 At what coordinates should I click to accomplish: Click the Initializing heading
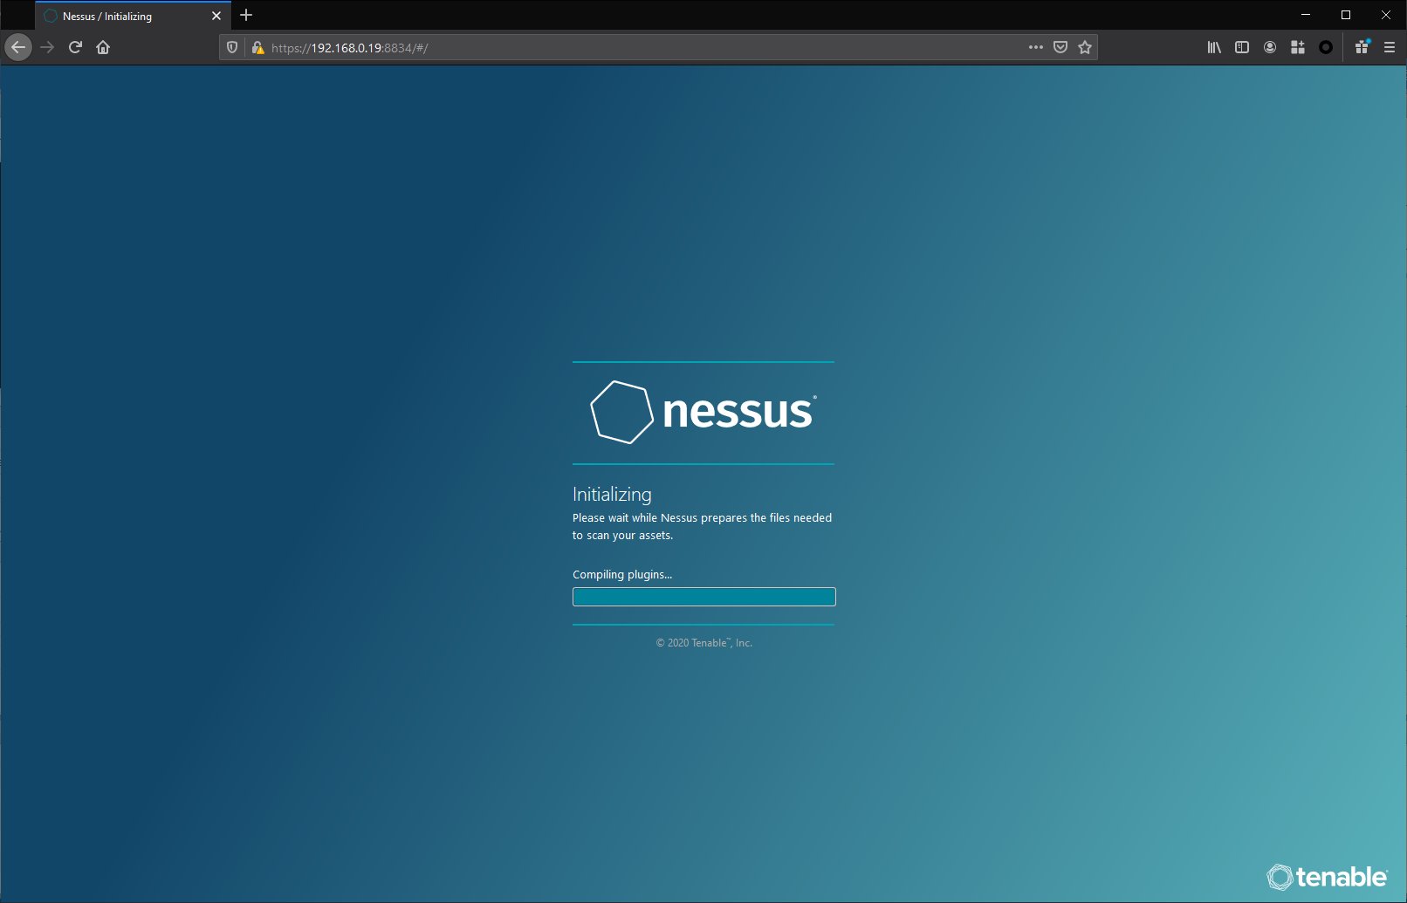[612, 494]
